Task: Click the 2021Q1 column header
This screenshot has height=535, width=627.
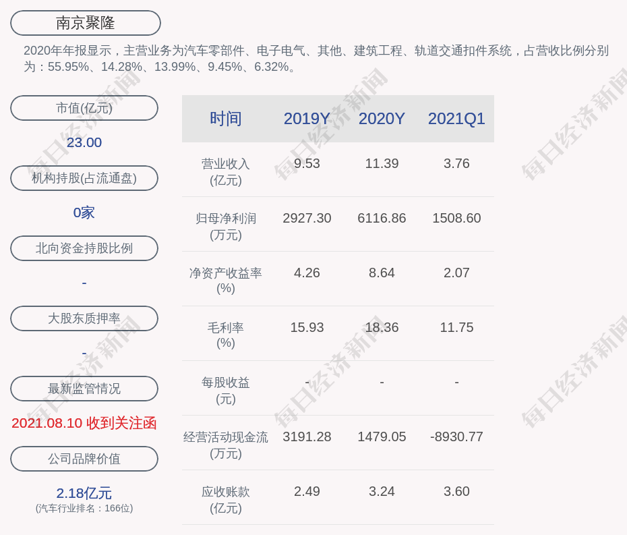Action: tap(456, 119)
